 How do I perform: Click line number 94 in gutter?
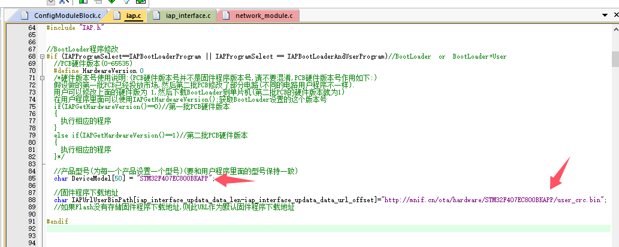click(32, 243)
